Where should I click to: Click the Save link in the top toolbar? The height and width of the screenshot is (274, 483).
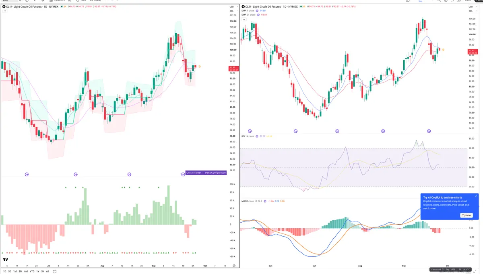pyautogui.click(x=421, y=1)
